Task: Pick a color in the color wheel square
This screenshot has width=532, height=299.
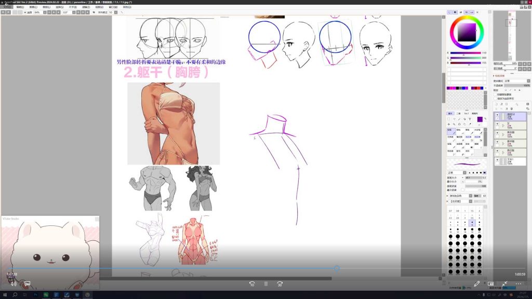Action: click(467, 32)
